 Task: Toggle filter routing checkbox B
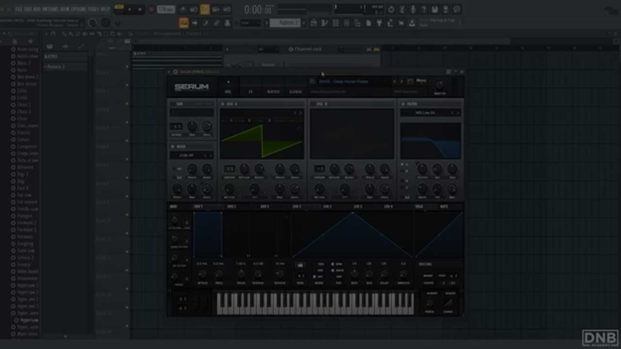click(402, 171)
